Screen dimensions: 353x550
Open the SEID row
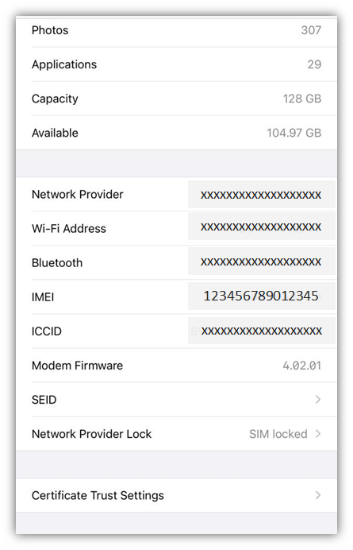pos(176,400)
